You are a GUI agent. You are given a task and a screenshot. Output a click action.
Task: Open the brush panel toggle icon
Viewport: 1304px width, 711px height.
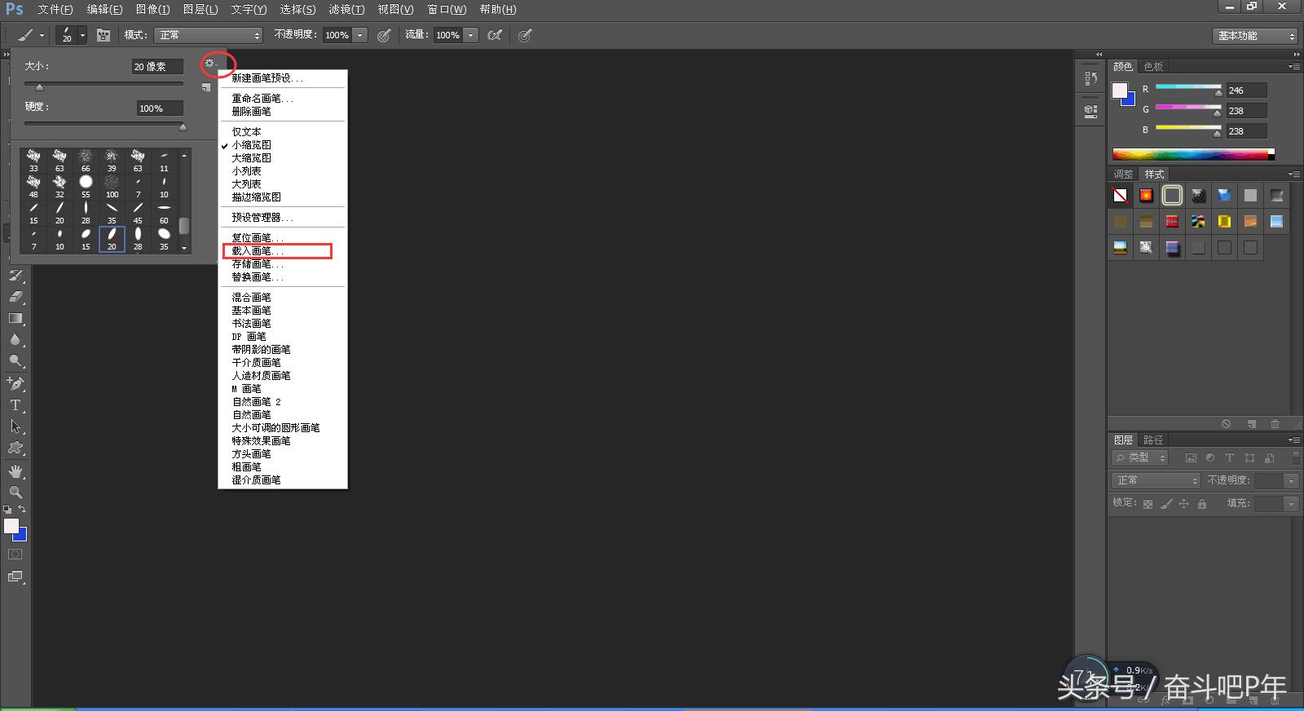pos(104,35)
